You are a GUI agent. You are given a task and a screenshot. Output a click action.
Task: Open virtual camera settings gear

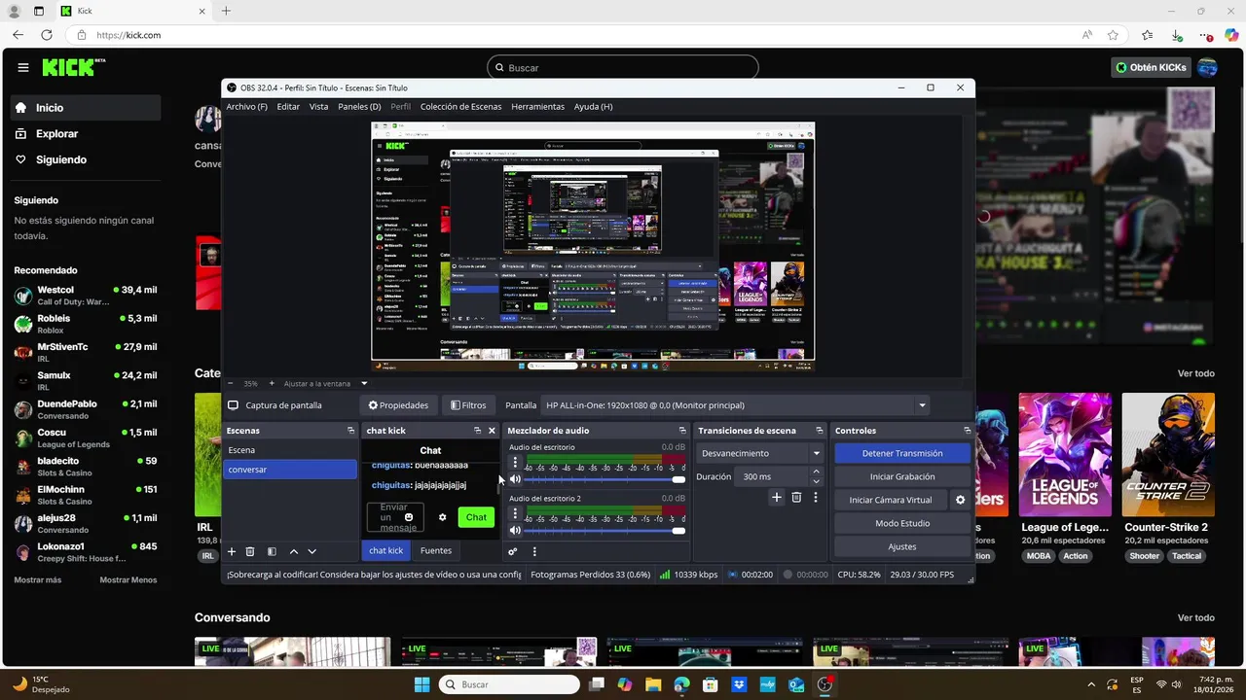click(x=960, y=500)
